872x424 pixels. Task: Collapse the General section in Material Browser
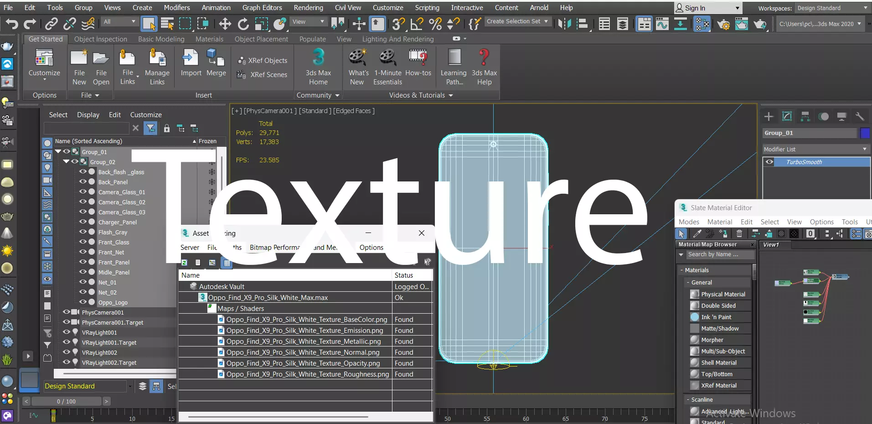pos(688,283)
